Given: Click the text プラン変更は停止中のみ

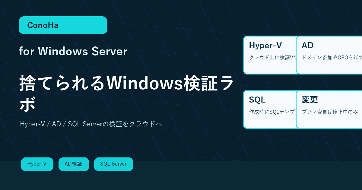Looking at the screenshot, I should pyautogui.click(x=330, y=112).
